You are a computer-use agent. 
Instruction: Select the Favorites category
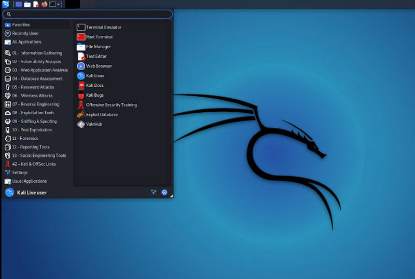click(37, 24)
